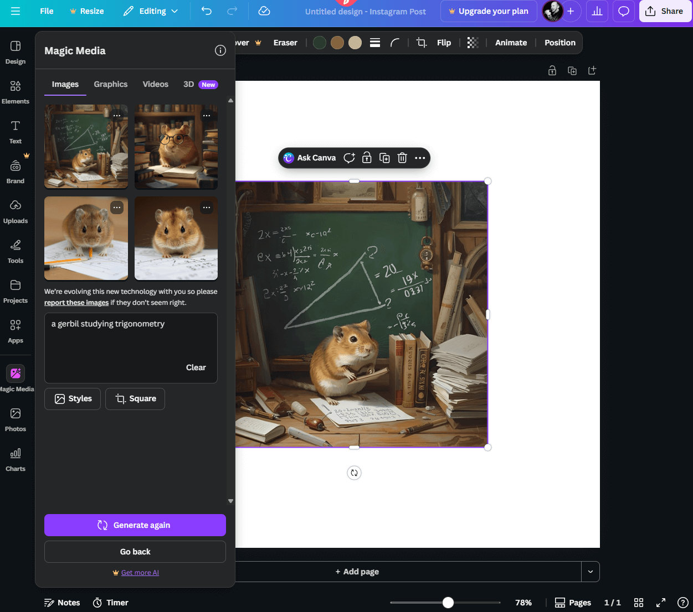Toggle the page lock above the canvas
This screenshot has width=693, height=612.
point(552,70)
